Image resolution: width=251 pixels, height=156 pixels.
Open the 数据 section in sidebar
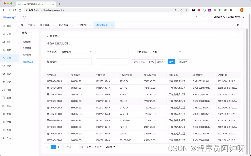(x=7, y=114)
